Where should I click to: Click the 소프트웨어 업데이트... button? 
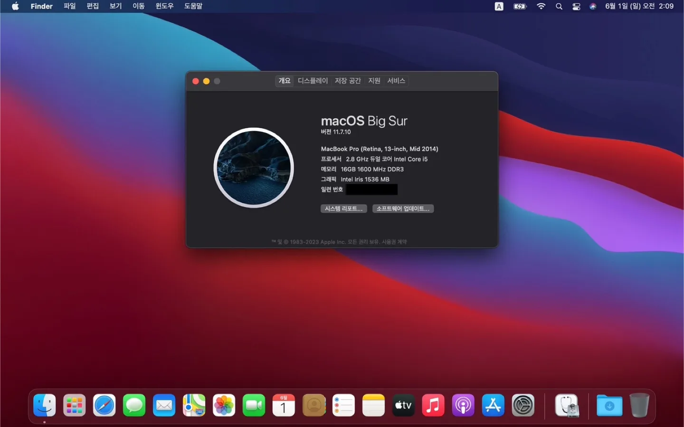pyautogui.click(x=403, y=209)
